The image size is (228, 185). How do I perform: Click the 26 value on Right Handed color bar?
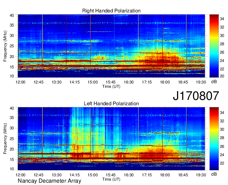(222, 52)
